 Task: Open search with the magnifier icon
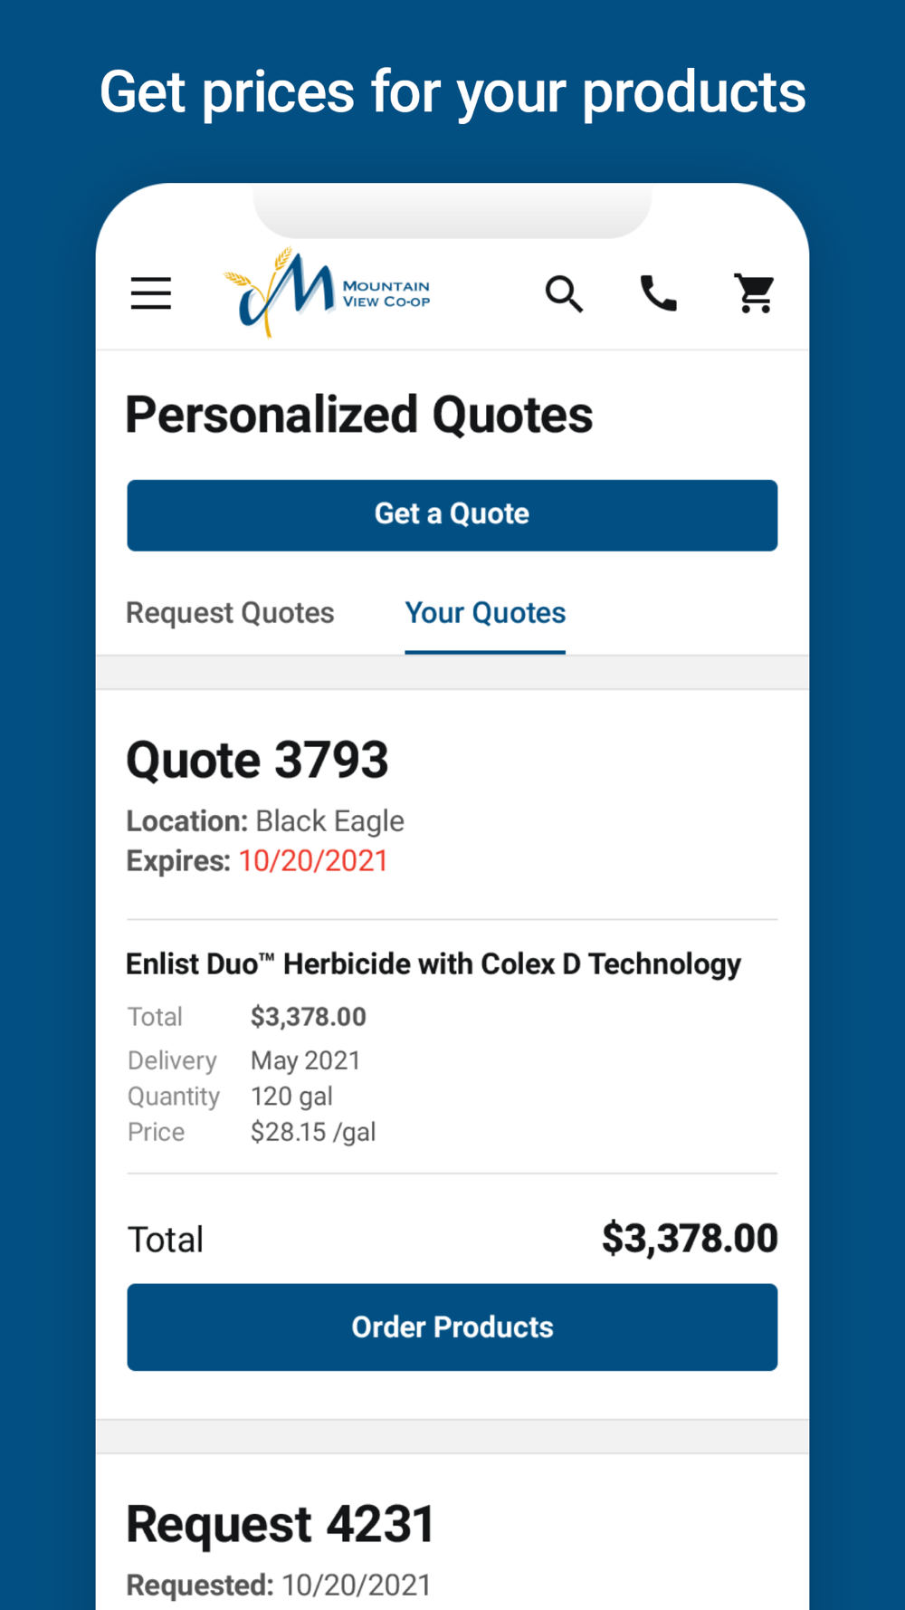point(564,293)
